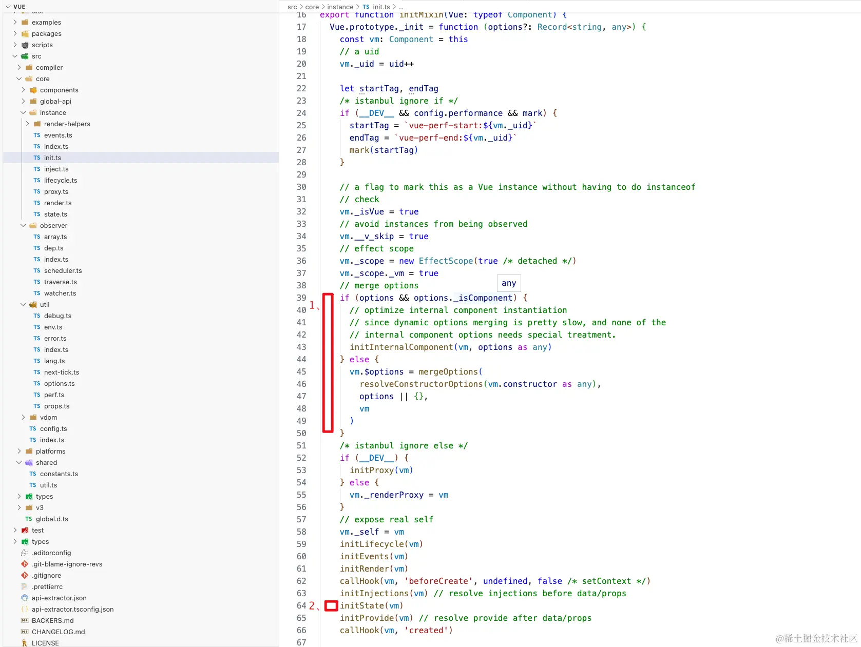Collapse the core folder chevron
The image size is (861, 647).
coord(19,79)
